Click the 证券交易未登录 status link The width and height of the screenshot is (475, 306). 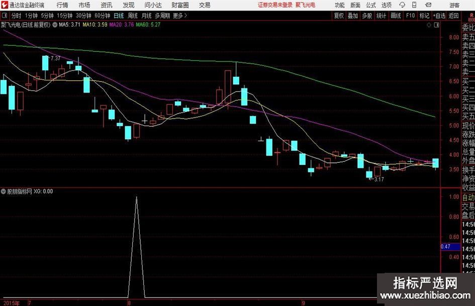(x=275, y=5)
